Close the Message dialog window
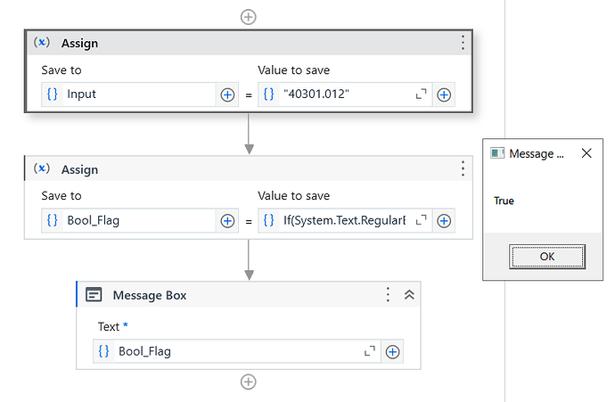This screenshot has height=402, width=615. point(586,153)
